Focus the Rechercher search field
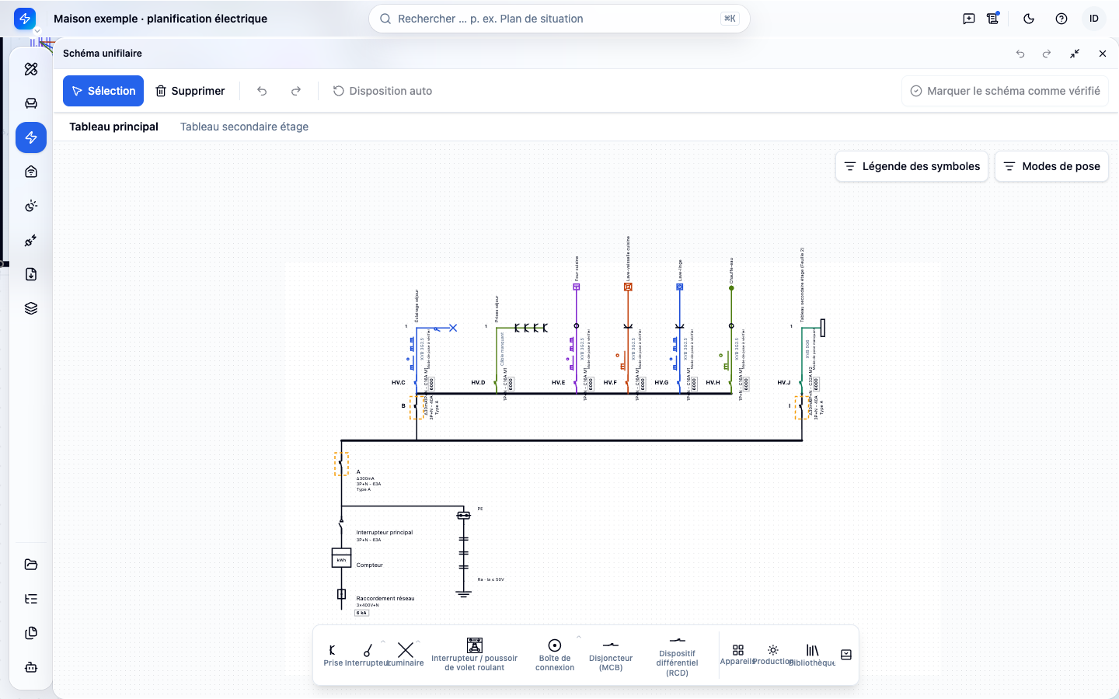 click(x=559, y=19)
